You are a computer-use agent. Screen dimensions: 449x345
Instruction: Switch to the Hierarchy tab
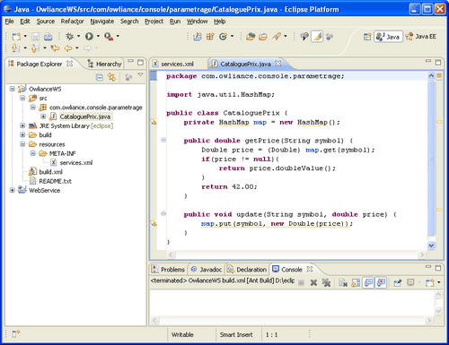pos(104,64)
